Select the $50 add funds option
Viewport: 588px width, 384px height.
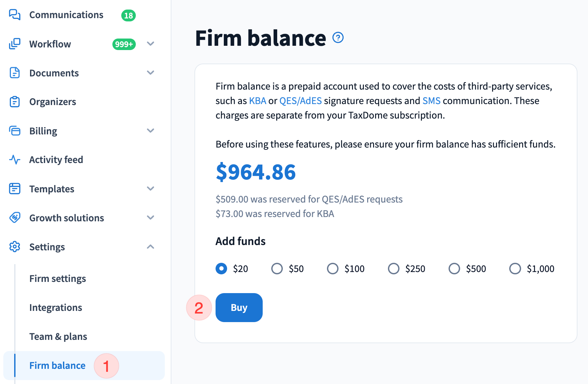point(277,269)
